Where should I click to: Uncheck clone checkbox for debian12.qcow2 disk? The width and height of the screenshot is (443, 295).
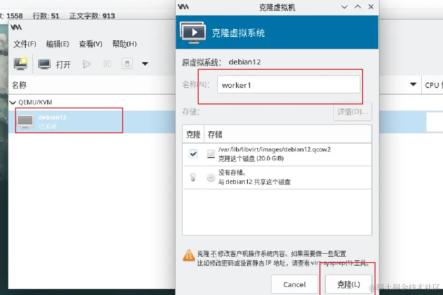(193, 154)
